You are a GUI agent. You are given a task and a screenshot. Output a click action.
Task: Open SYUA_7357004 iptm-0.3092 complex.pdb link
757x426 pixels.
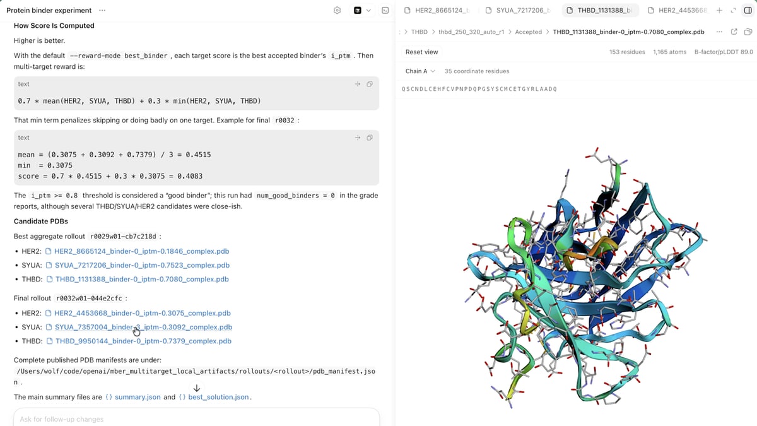(143, 327)
